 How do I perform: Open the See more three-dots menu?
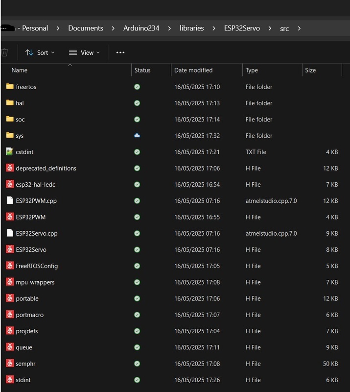120,52
